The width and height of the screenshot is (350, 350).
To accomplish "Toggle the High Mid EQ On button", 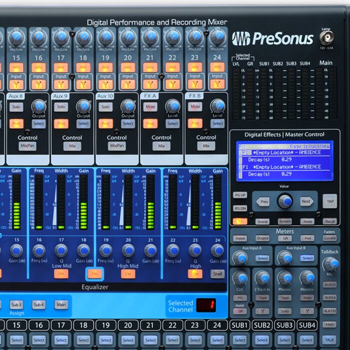I will [x=128, y=274].
